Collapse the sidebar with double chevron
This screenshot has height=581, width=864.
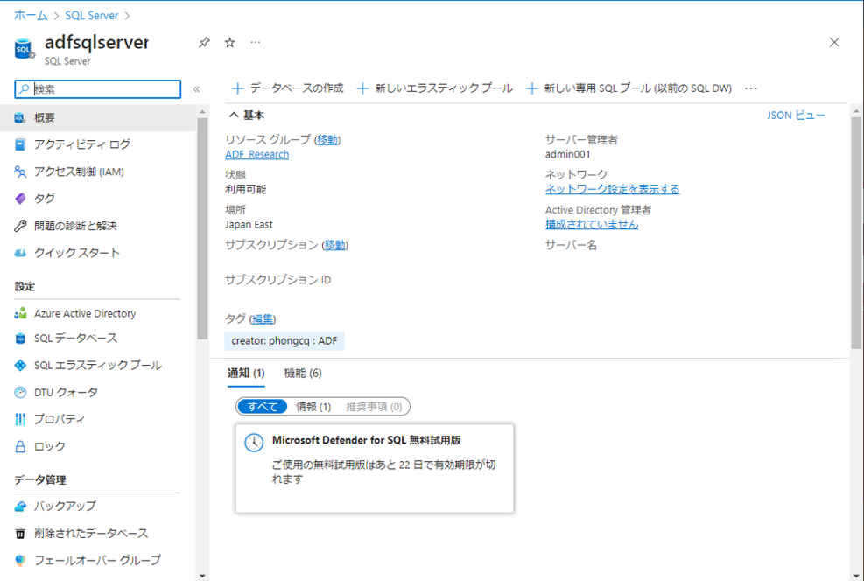(x=196, y=89)
